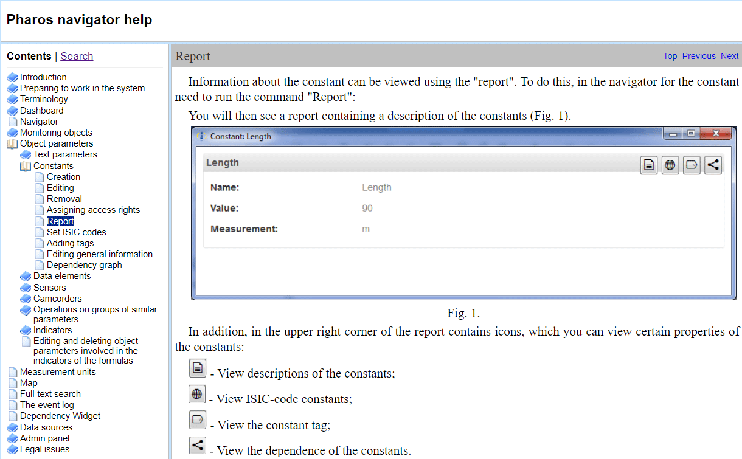Viewport: 742px width, 459px height.
Task: Switch to the Search tab
Action: pos(77,56)
